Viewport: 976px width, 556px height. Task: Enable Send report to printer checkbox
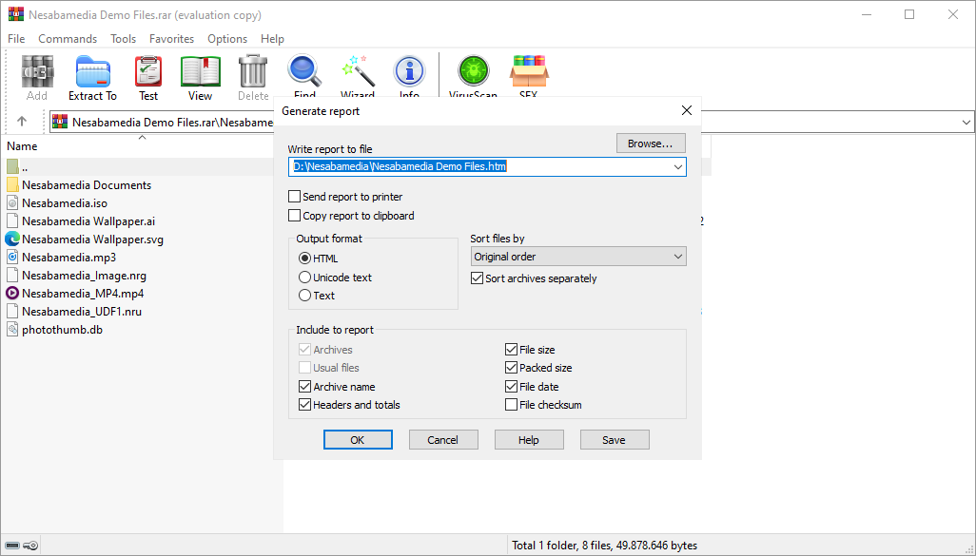point(295,197)
